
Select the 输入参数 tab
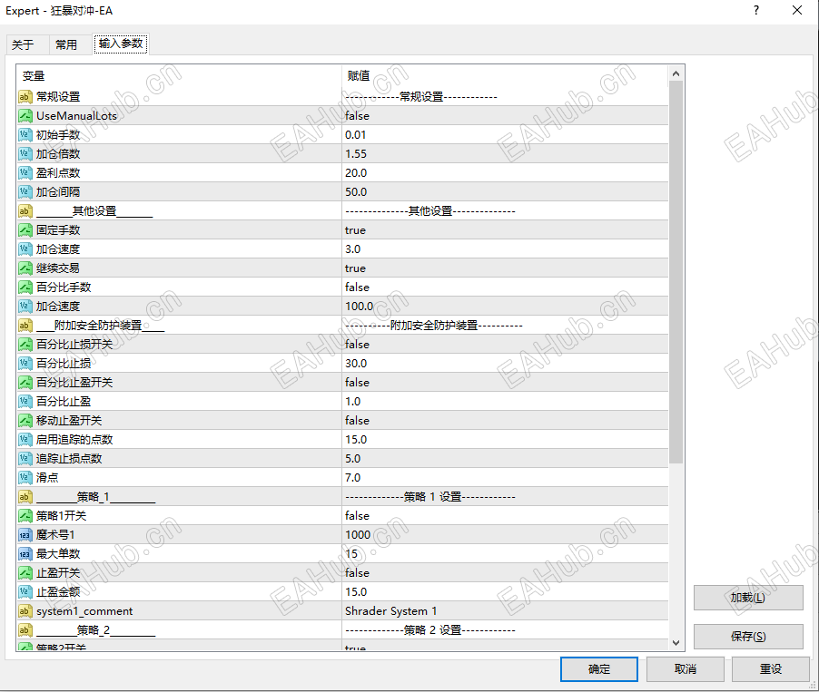click(x=121, y=44)
